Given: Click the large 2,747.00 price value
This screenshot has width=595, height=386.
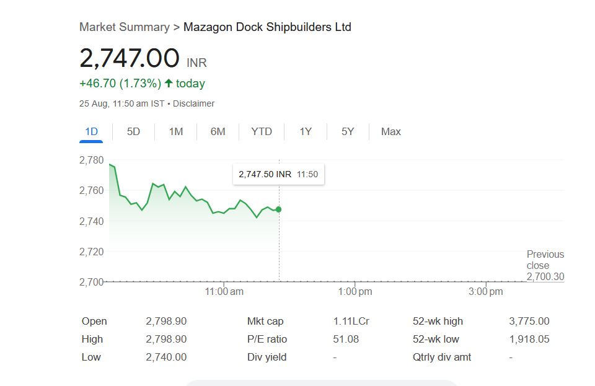Looking at the screenshot, I should 129,58.
